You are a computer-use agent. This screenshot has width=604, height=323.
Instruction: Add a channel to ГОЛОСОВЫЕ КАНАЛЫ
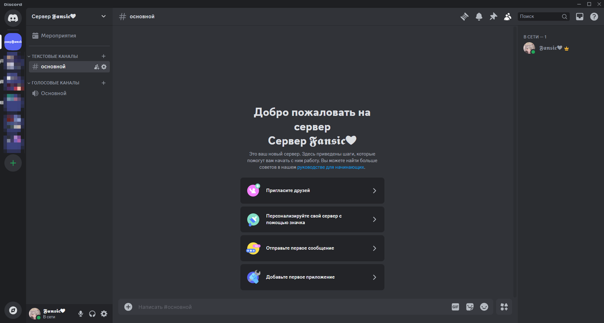(x=104, y=83)
